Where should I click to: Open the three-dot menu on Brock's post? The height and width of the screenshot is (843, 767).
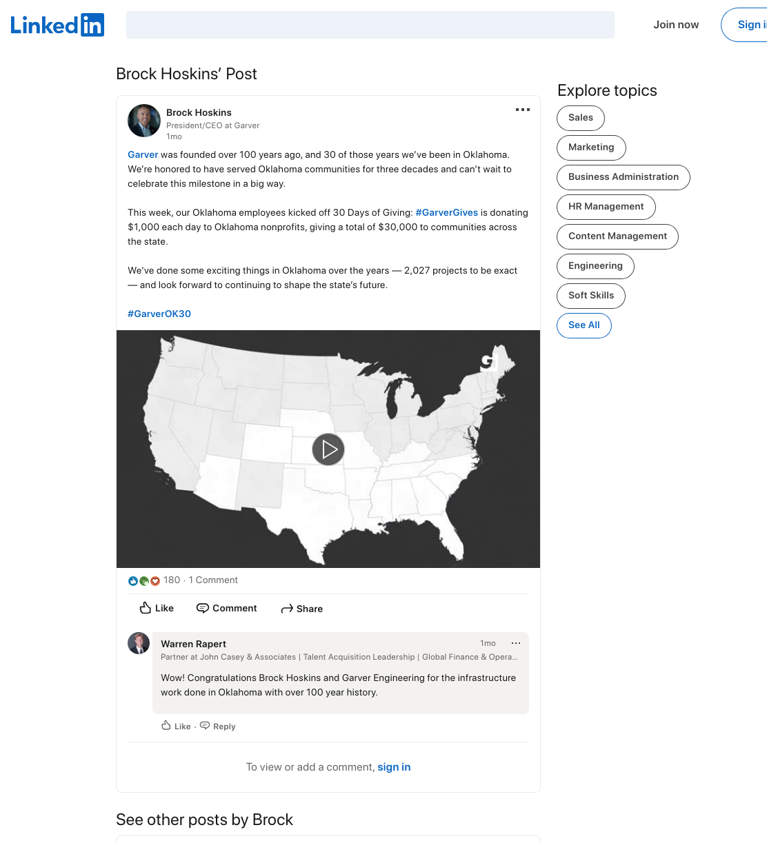click(x=523, y=110)
